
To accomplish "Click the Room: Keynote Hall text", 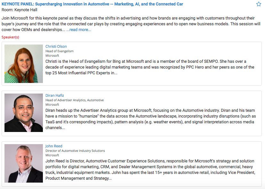I will [x=20, y=10].
